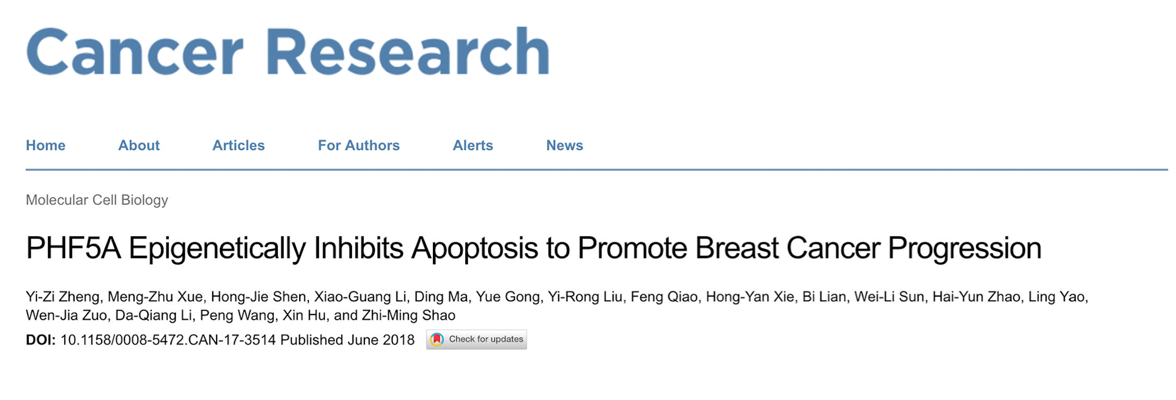Visit the News section
This screenshot has height=400, width=1176.
coord(565,145)
